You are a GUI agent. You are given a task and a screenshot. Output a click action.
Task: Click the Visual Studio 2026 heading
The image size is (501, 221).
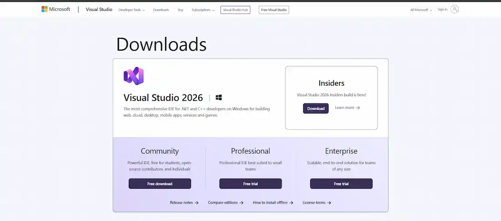[x=163, y=98]
